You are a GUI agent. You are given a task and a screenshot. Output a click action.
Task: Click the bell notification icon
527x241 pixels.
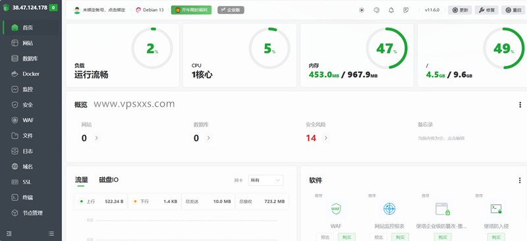391,10
